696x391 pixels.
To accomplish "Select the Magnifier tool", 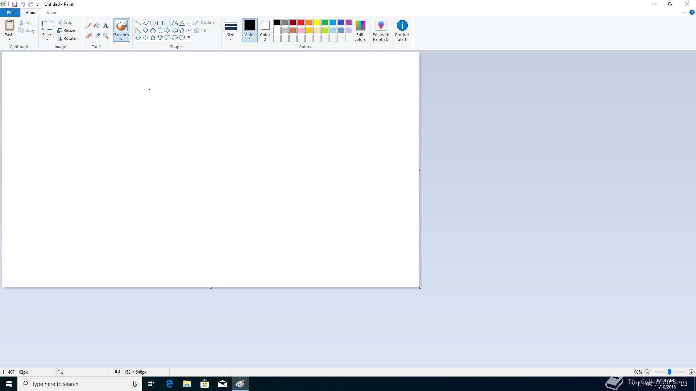I will click(x=105, y=36).
